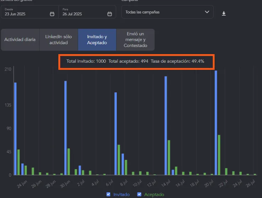Switch to Actividad diaria tab
Screen dimensions: 262x198
click(20, 40)
